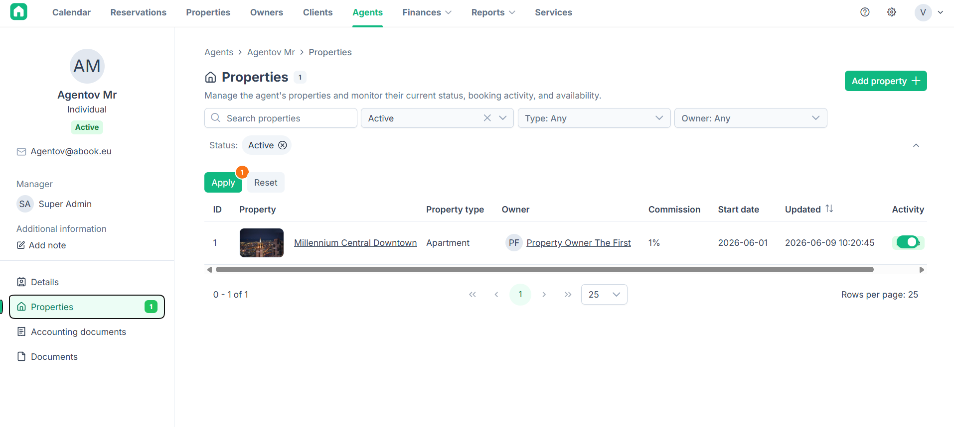Go to the first page of results
954x427 pixels.
pyautogui.click(x=473, y=295)
